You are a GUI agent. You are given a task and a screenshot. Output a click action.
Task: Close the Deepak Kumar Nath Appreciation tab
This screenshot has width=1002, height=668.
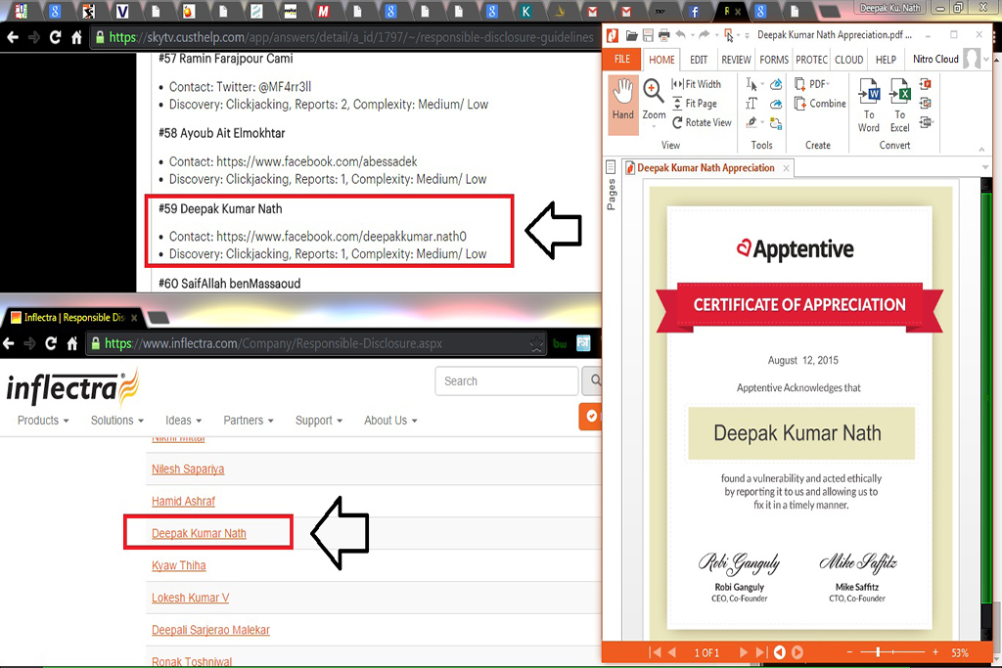click(x=786, y=168)
